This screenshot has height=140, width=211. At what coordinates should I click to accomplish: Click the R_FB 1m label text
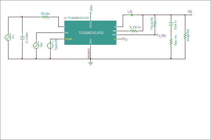coord(135,27)
